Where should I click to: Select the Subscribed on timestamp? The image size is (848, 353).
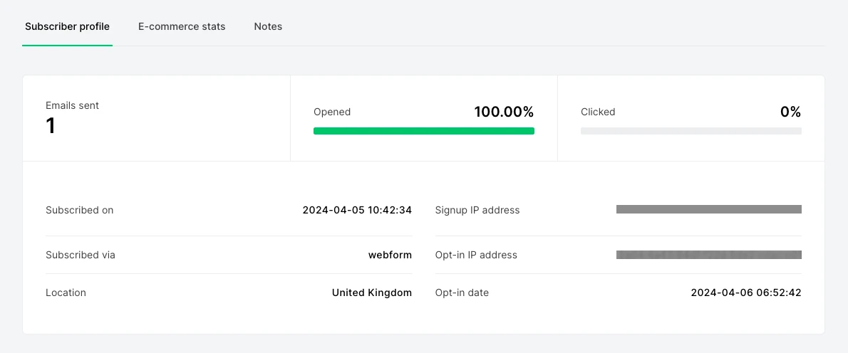click(x=357, y=210)
